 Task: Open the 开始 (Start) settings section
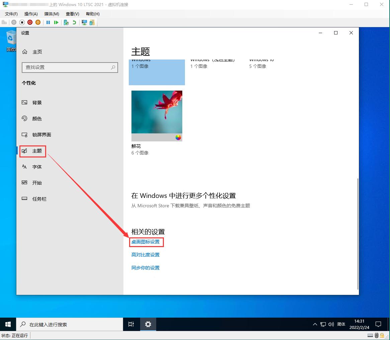37,183
